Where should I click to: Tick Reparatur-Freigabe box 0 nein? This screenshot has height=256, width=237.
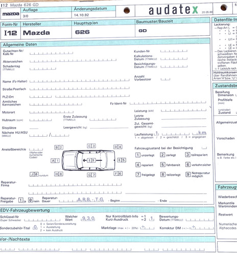coord(31,200)
